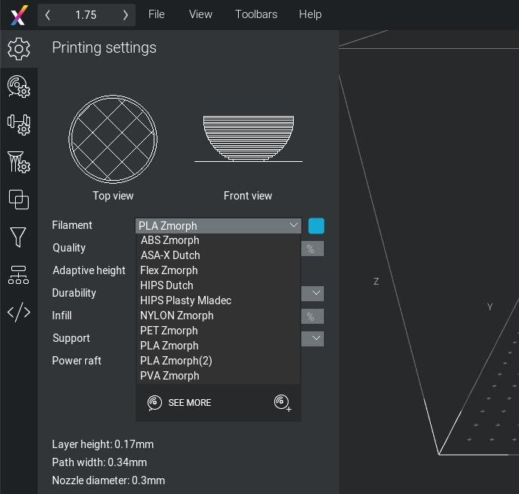Image resolution: width=519 pixels, height=494 pixels.
Task: Select NYLON Zmorph filament
Action: point(218,316)
